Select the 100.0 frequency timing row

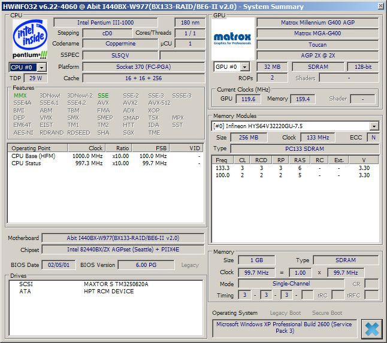pyautogui.click(x=295, y=175)
